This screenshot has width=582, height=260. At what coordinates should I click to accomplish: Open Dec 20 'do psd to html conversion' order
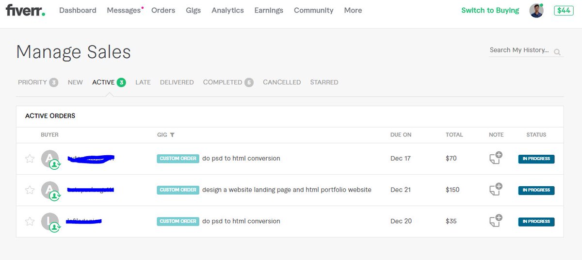(x=241, y=221)
